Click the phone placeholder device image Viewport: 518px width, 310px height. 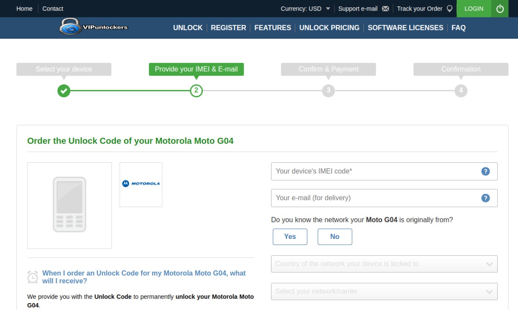click(x=70, y=205)
